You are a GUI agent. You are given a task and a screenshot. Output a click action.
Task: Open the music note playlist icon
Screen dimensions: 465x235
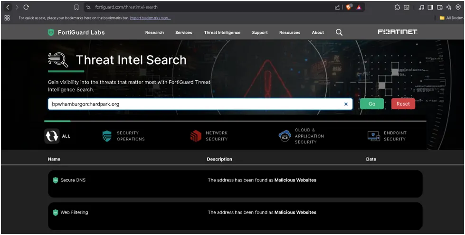coord(421,8)
